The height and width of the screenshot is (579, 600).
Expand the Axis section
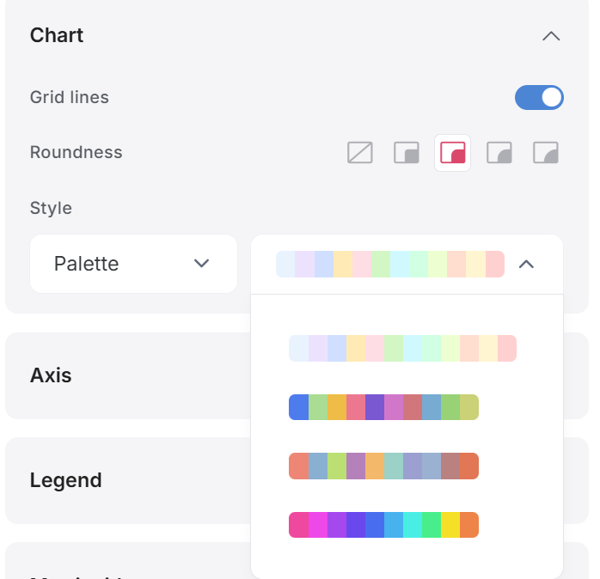pyautogui.click(x=51, y=375)
